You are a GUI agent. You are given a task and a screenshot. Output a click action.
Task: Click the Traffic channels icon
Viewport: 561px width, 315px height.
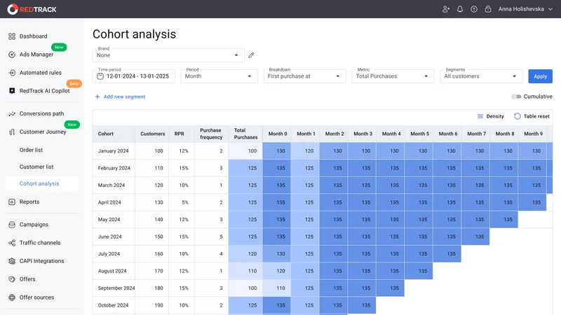[12, 243]
